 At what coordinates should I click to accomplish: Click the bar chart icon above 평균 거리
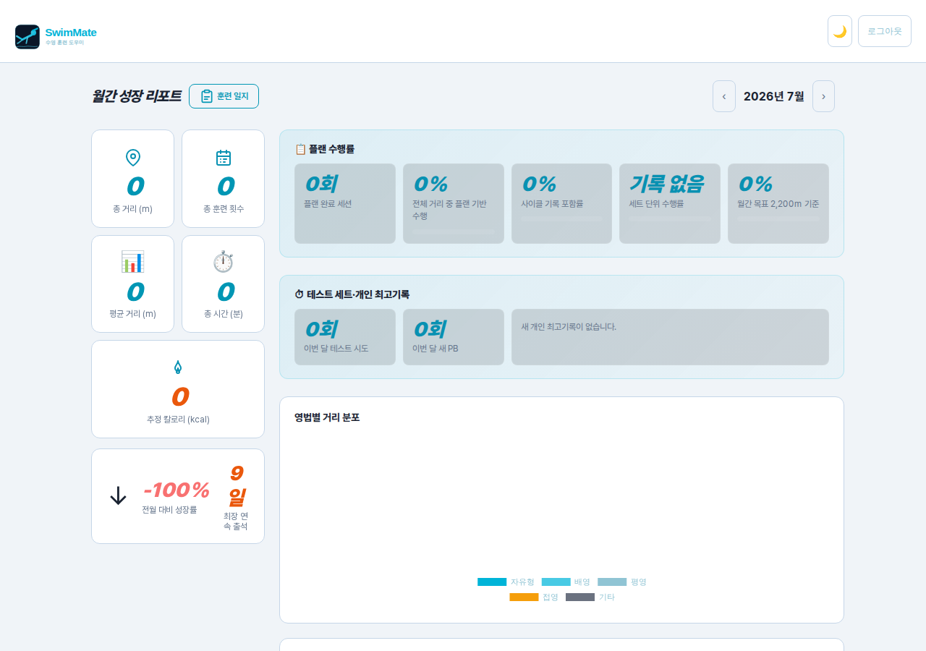click(x=133, y=262)
